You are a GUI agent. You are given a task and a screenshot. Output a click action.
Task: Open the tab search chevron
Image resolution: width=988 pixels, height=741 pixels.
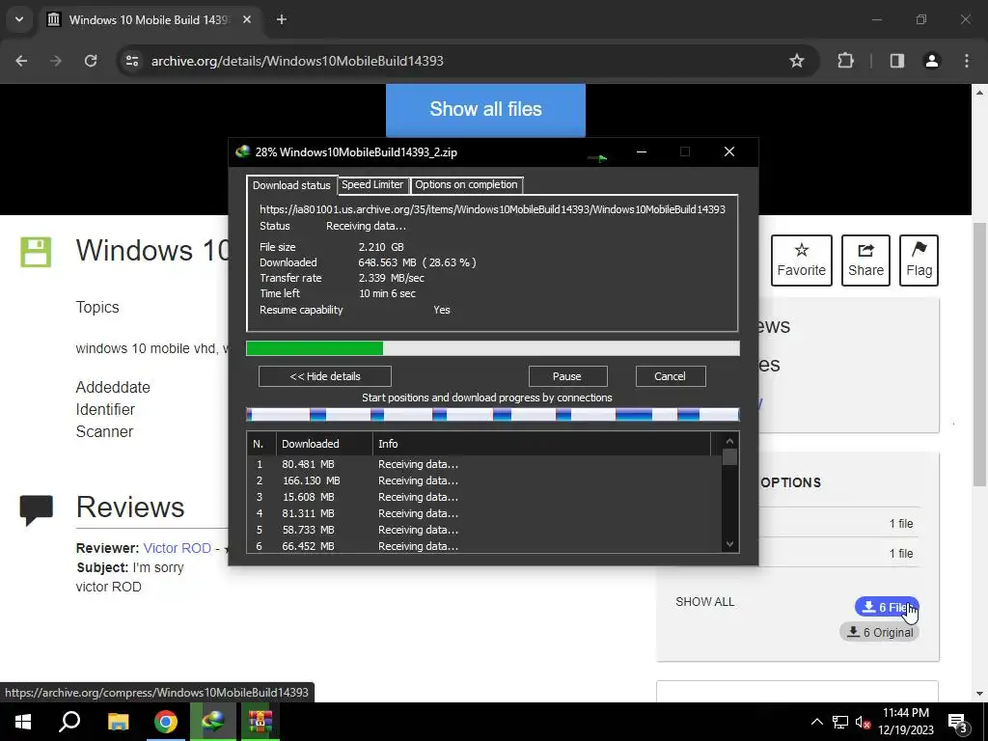coord(19,19)
